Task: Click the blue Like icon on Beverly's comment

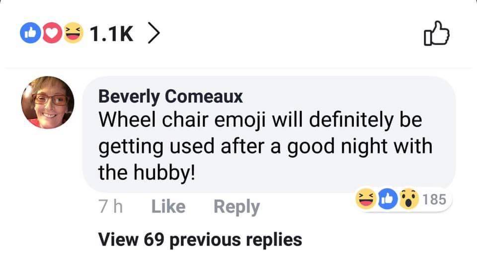Action: point(388,200)
